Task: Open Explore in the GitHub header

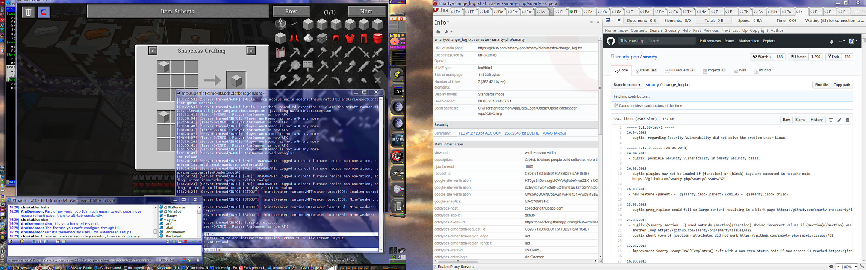Action: (x=769, y=41)
